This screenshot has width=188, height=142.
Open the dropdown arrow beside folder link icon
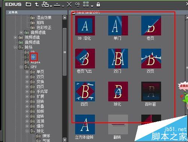coord(51,6)
